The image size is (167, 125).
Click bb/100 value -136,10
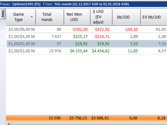131,29
